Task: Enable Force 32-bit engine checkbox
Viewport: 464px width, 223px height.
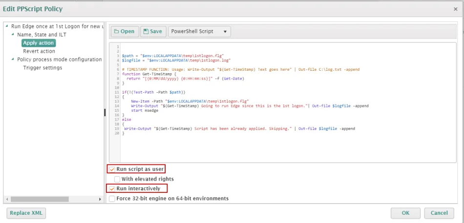Action: [112, 199]
